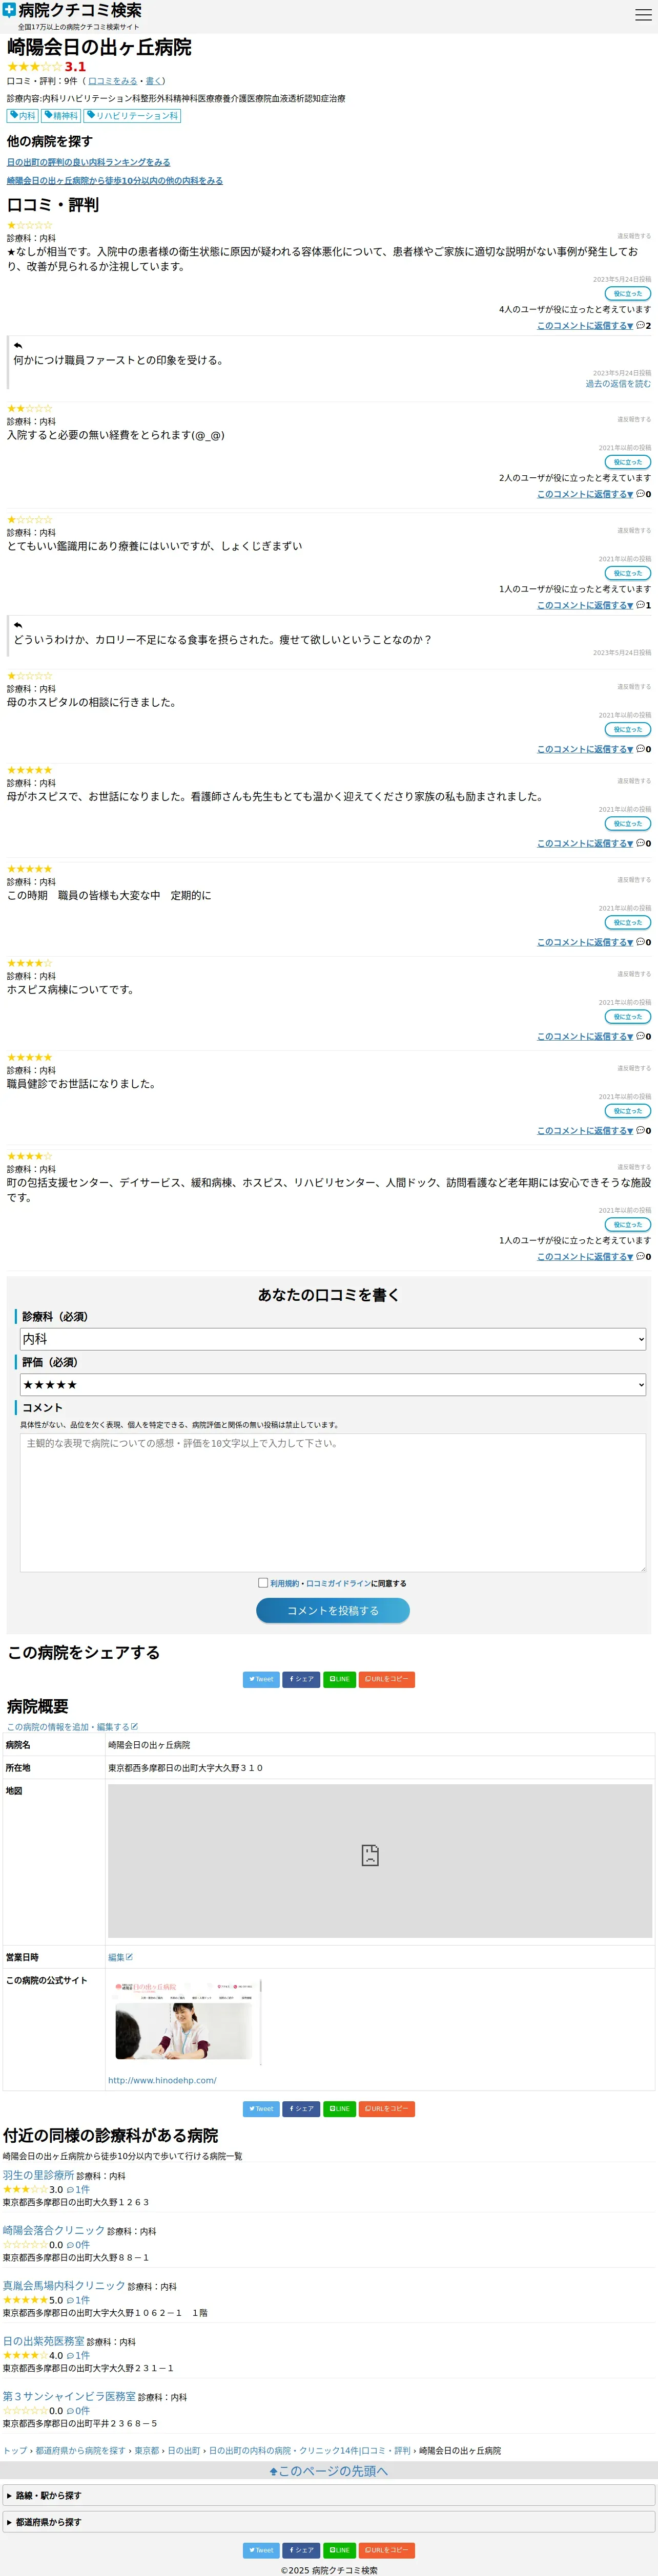Open the 真嵐会馬場内科クリニック hospital link
Screen dimensions: 658x2576
point(64,2286)
